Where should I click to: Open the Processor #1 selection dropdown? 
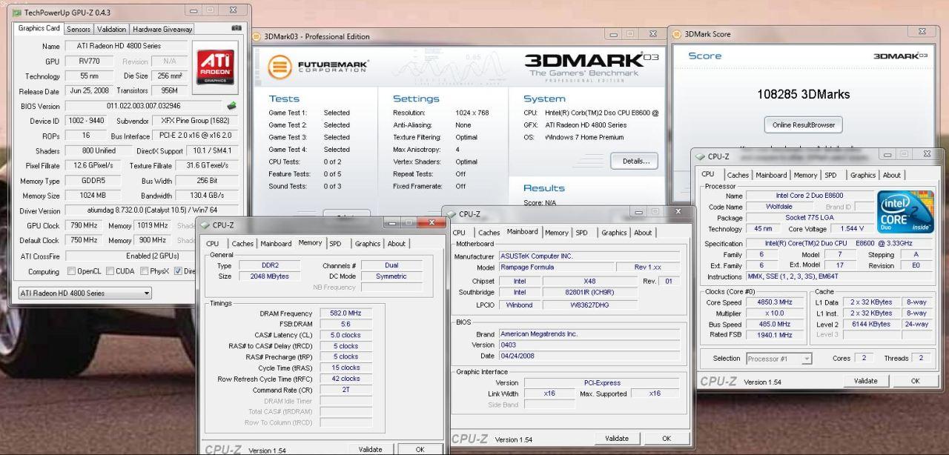coord(778,359)
